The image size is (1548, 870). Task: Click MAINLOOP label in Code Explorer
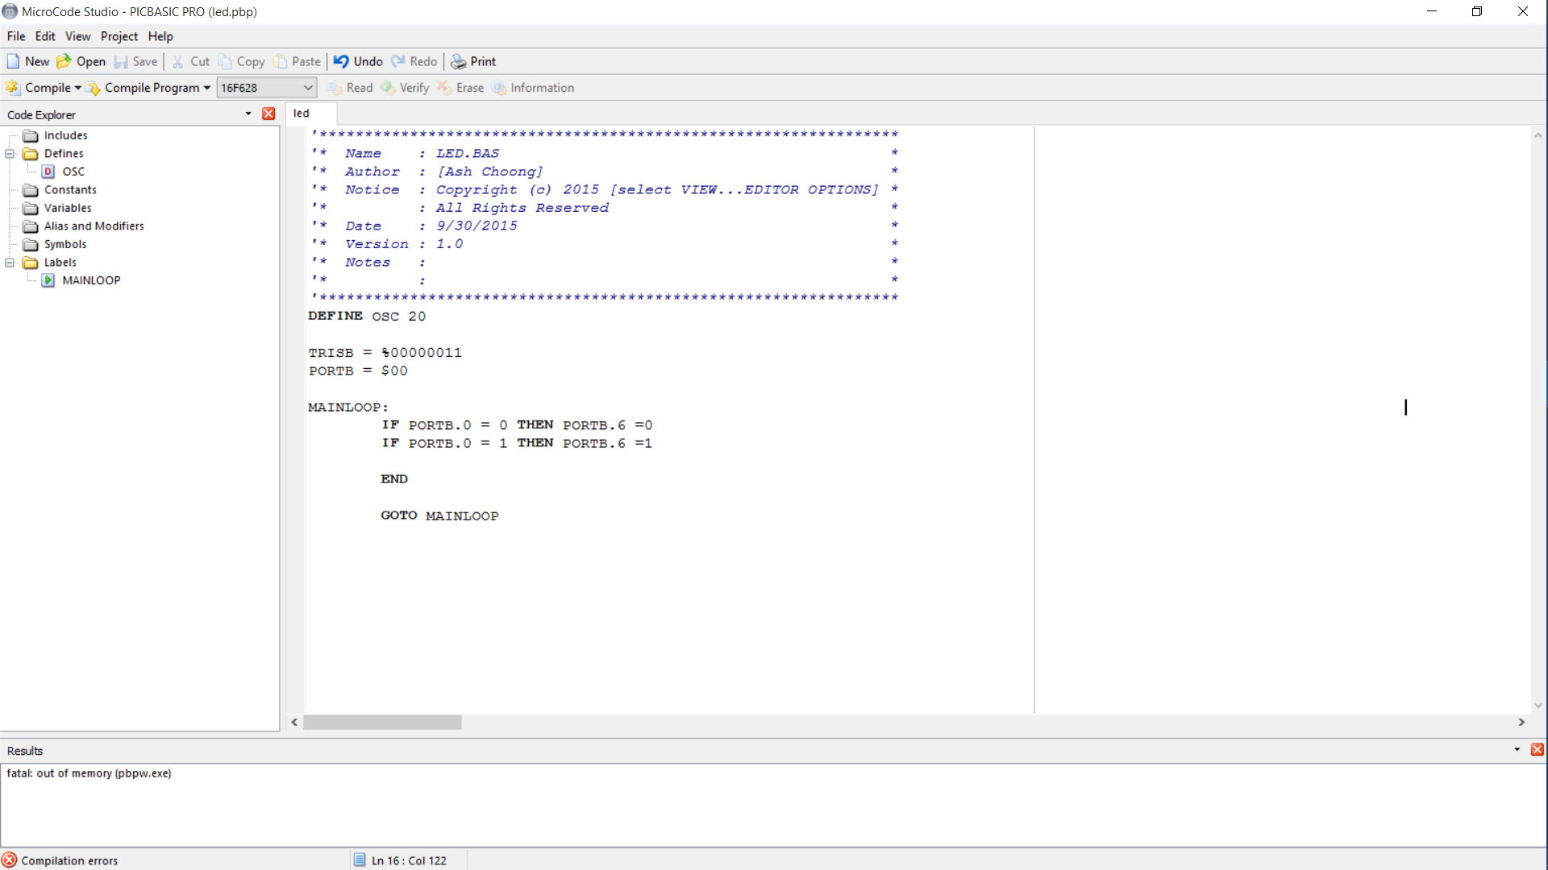91,280
